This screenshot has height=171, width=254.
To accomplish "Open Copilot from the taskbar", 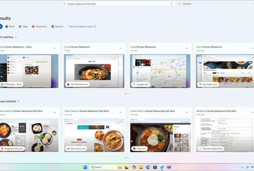I will (x=134, y=167).
